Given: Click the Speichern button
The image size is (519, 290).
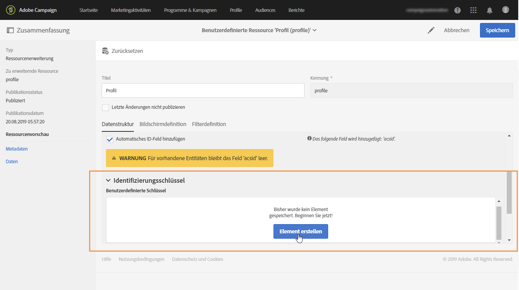Looking at the screenshot, I should [x=497, y=30].
